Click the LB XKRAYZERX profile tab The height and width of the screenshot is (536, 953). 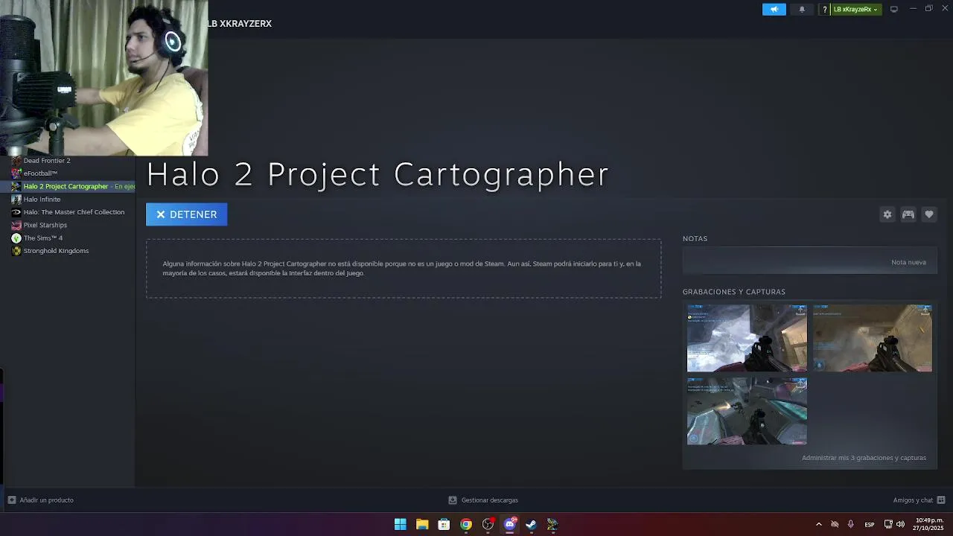pyautogui.click(x=240, y=24)
